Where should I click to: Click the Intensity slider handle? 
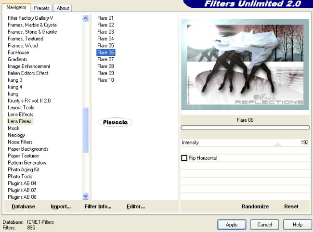pyautogui.click(x=278, y=144)
